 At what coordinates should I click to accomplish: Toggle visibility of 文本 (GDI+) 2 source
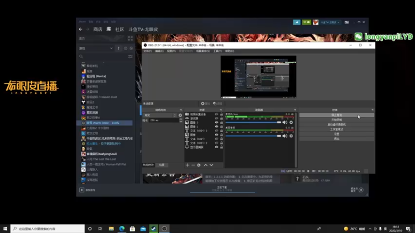(x=216, y=143)
